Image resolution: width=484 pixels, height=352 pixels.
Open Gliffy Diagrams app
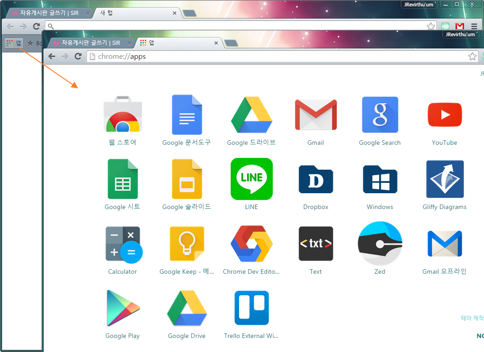click(x=445, y=179)
